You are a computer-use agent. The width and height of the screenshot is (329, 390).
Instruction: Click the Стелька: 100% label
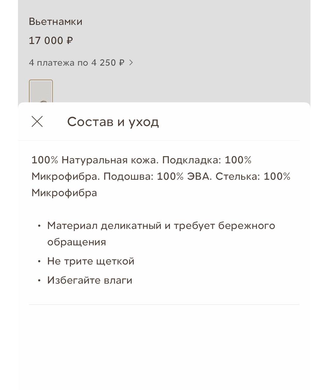pos(253,176)
